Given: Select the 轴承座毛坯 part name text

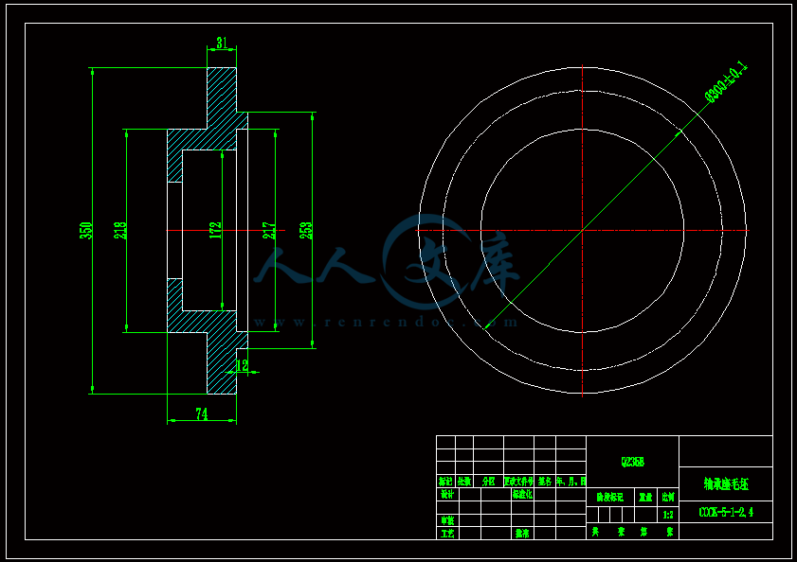Looking at the screenshot, I should pyautogui.click(x=726, y=483).
